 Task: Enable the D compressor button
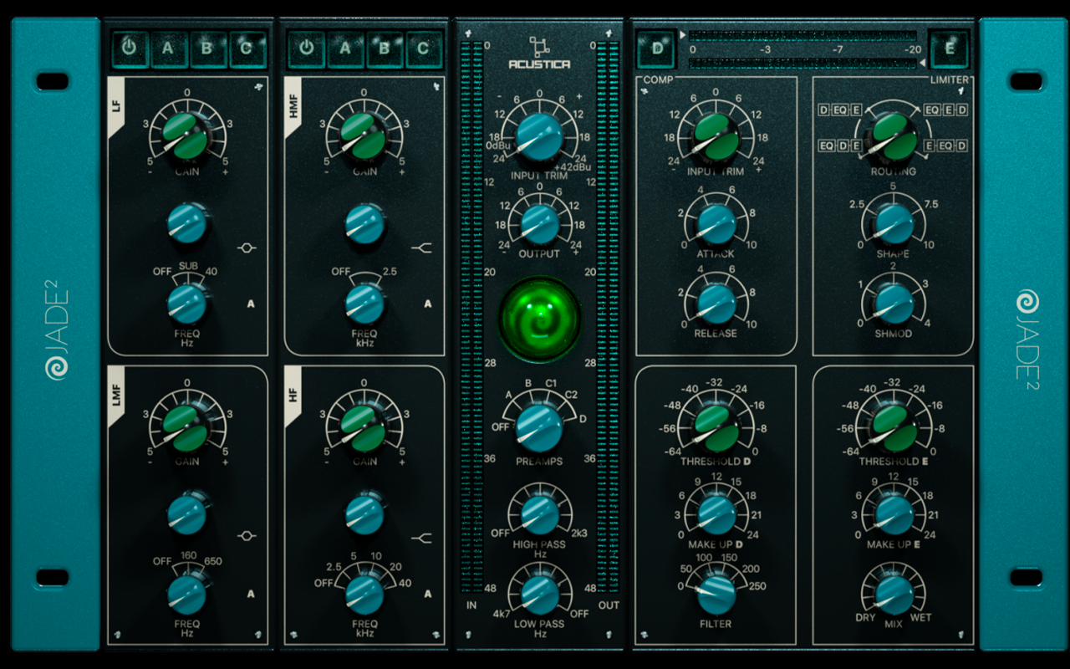pyautogui.click(x=657, y=49)
